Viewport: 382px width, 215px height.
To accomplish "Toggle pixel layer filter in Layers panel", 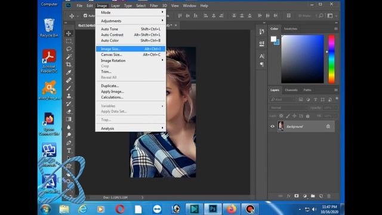I will (x=301, y=100).
